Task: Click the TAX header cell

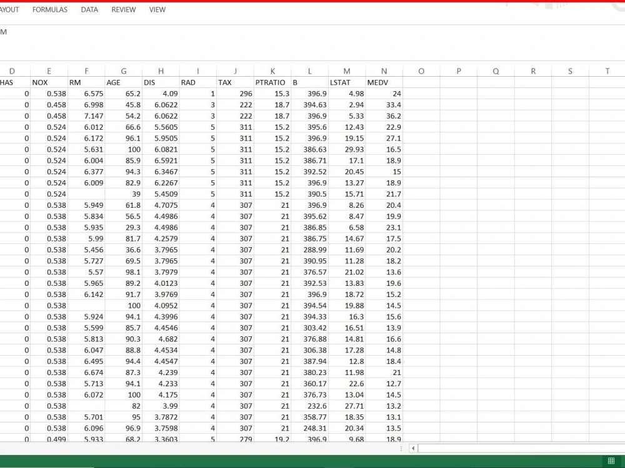Action: click(235, 82)
